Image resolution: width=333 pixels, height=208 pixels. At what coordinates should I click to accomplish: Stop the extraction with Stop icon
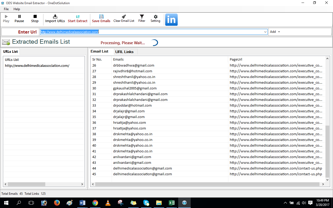[35, 19]
